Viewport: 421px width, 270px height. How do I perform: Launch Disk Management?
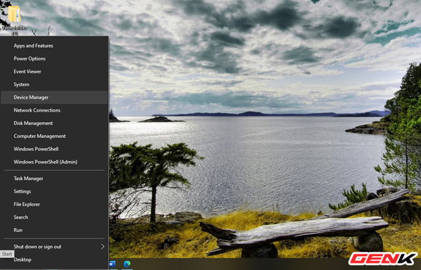(33, 123)
